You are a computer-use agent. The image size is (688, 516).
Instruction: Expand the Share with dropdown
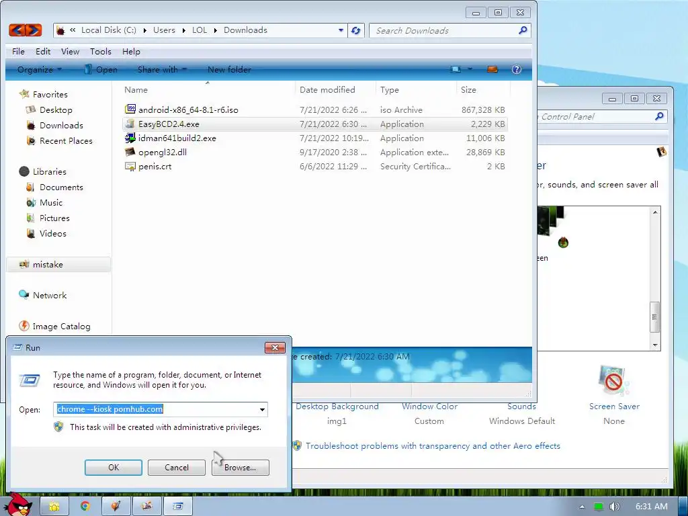(162, 69)
